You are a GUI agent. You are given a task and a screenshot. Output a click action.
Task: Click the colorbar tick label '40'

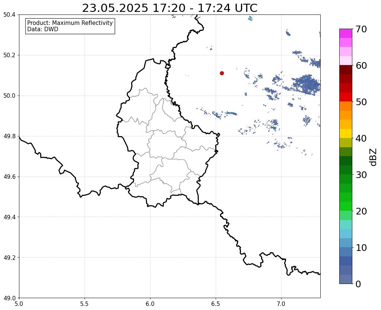pos(361,138)
